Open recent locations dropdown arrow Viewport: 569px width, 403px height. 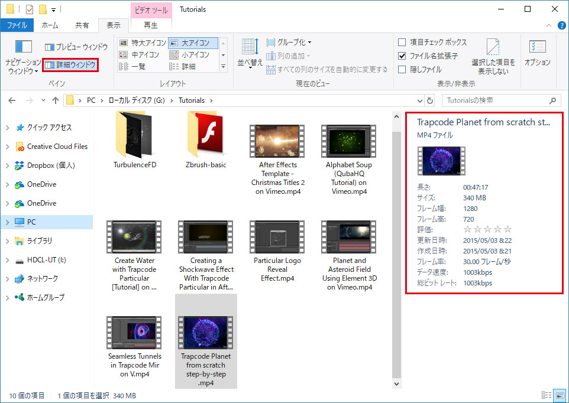43,100
